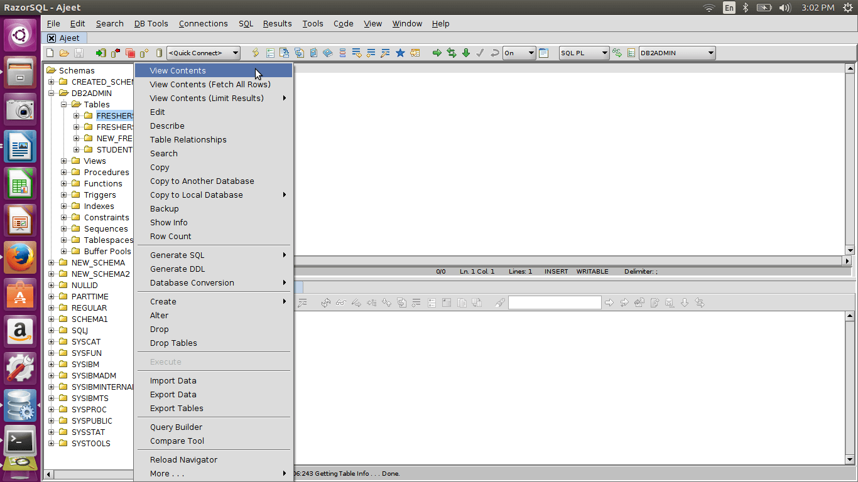Click the right arrow beside results search field
The width and height of the screenshot is (858, 482).
click(609, 303)
